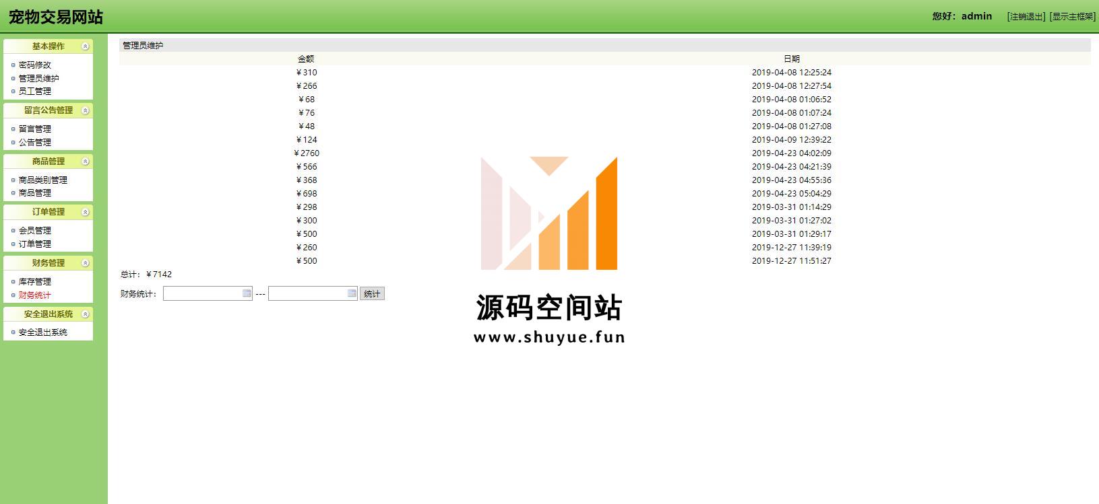
Task: Click date 2019-04-23 04:02:09
Action: click(792, 153)
